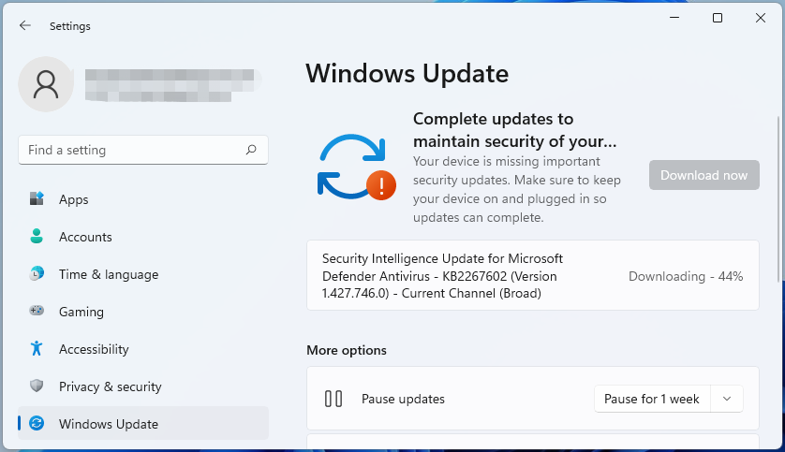785x452 pixels.
Task: Click the Gaming controller icon
Action: (x=37, y=312)
